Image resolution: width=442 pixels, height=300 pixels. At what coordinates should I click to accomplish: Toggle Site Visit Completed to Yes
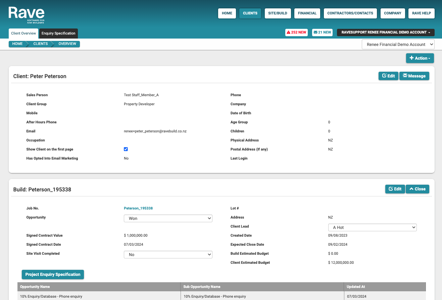tap(168, 254)
